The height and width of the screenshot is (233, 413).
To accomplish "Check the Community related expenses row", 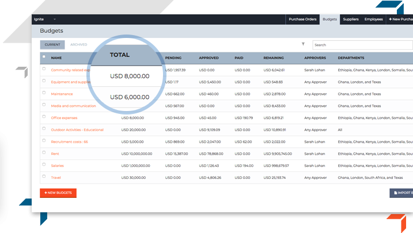I will click(x=44, y=68).
